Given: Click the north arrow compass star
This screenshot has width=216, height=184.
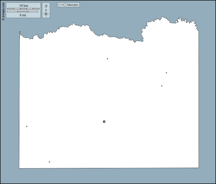Looking at the screenshot, I should [46, 14].
